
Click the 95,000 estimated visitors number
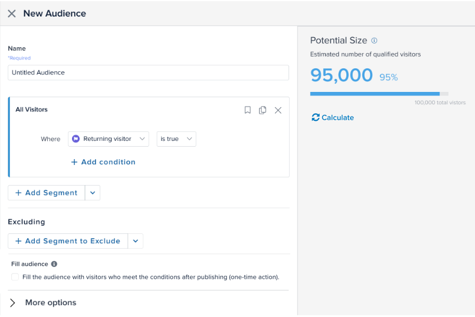coord(342,75)
